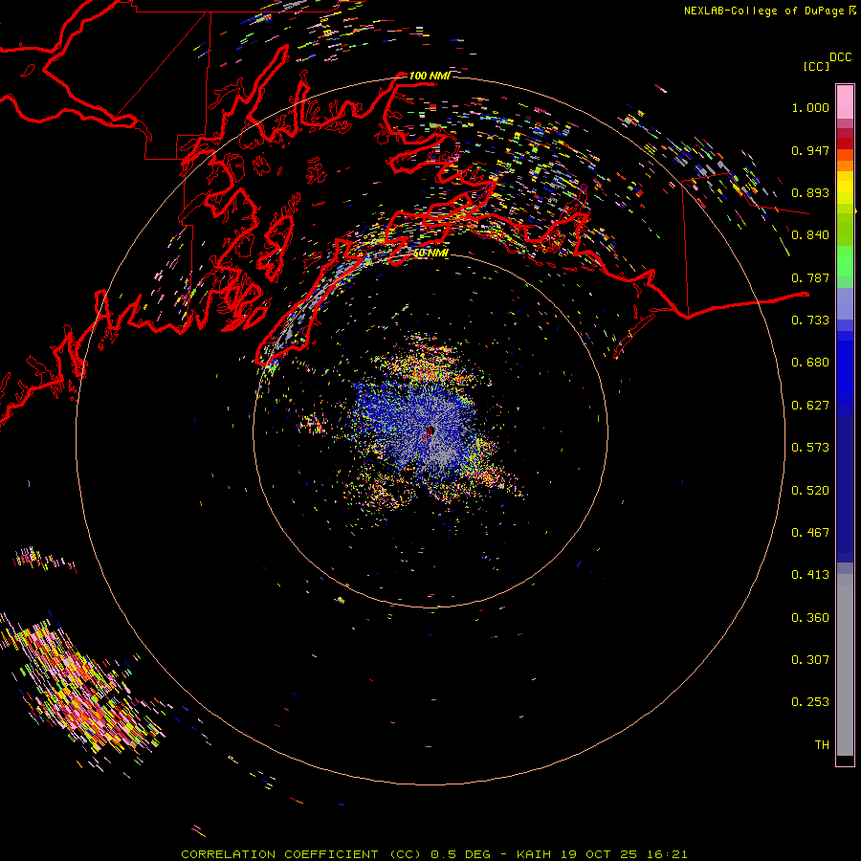Select the 0.253 scale value
This screenshot has height=861, width=861.
coord(810,702)
